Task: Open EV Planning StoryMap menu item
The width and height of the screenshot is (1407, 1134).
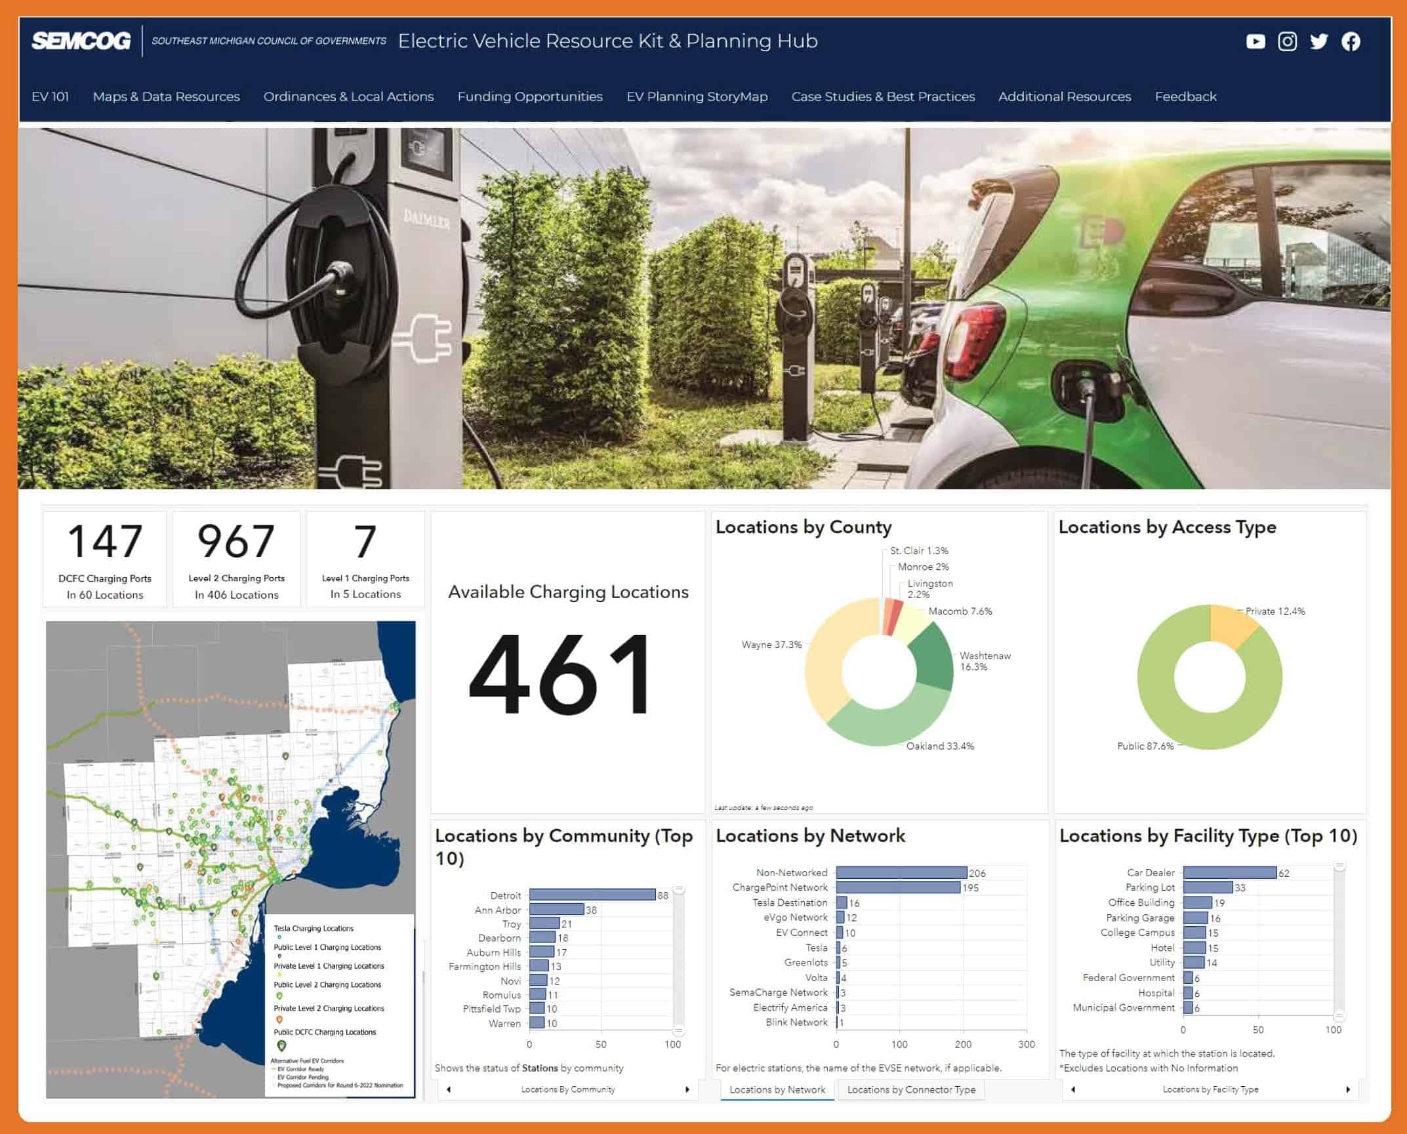Action: (x=697, y=96)
